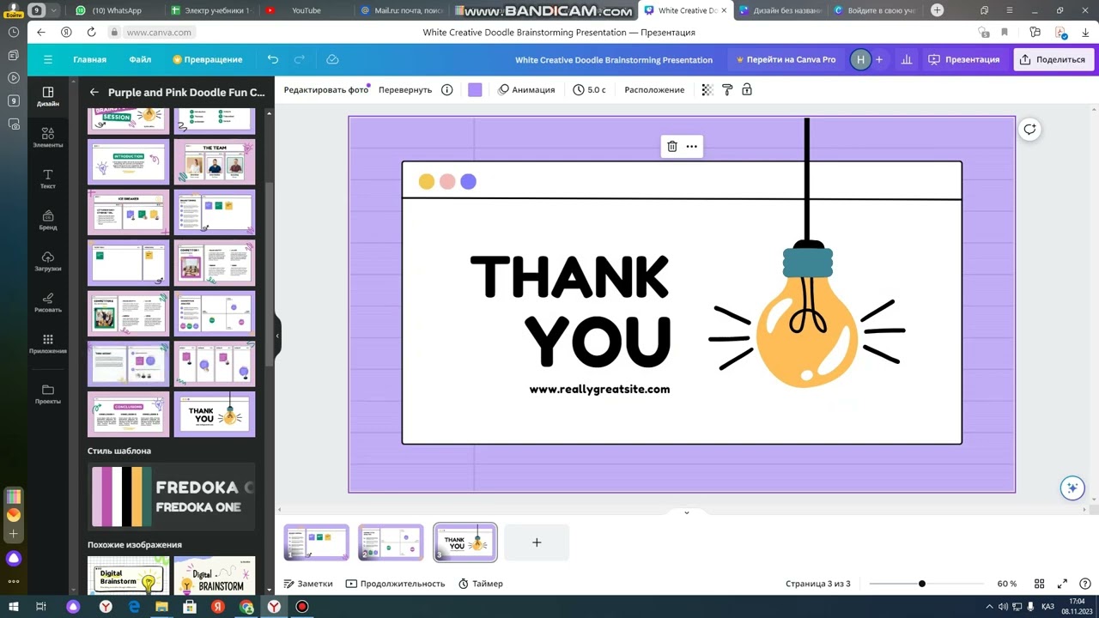This screenshot has height=618, width=1099.
Task: Select the Introduction template page thumbnail
Action: (x=128, y=161)
